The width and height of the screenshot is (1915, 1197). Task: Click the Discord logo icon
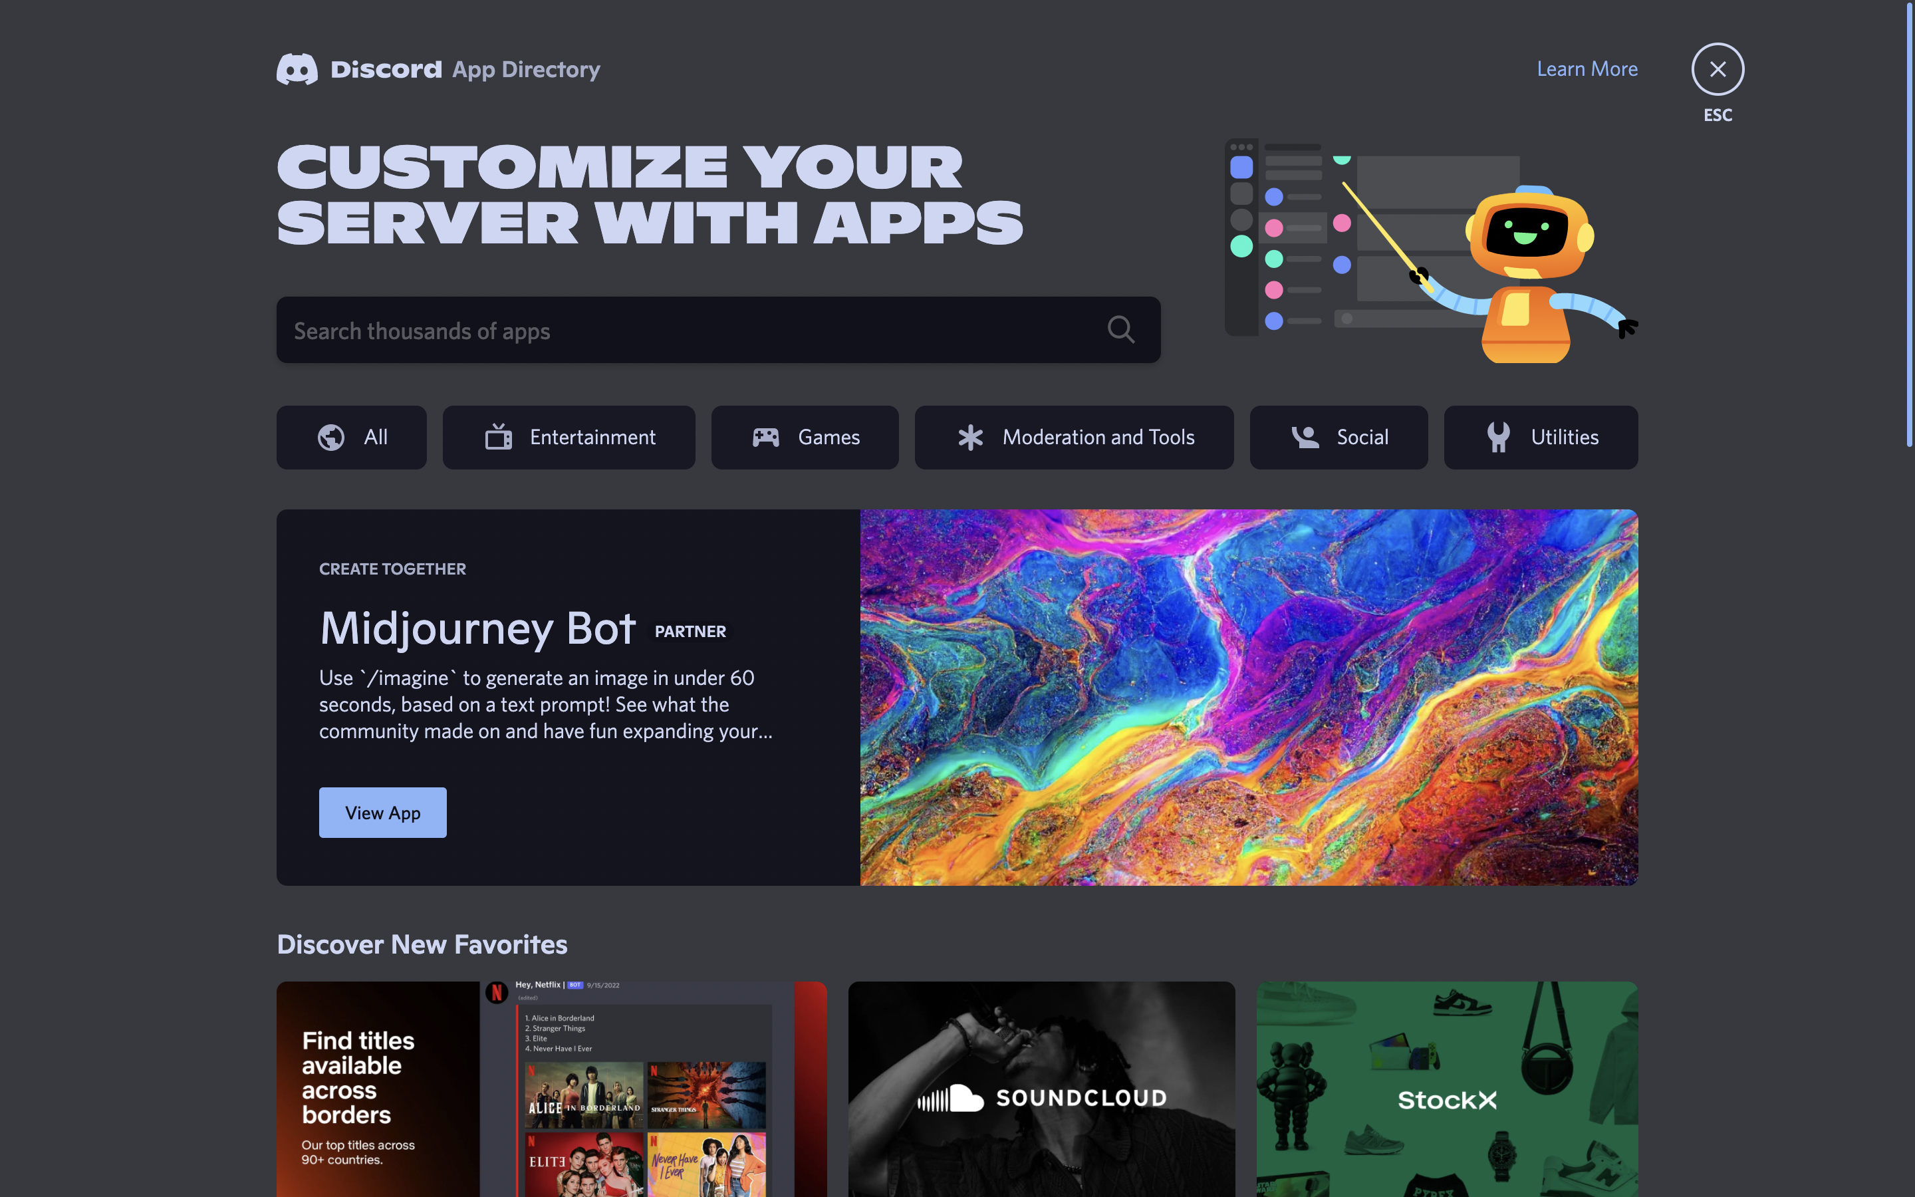click(297, 70)
